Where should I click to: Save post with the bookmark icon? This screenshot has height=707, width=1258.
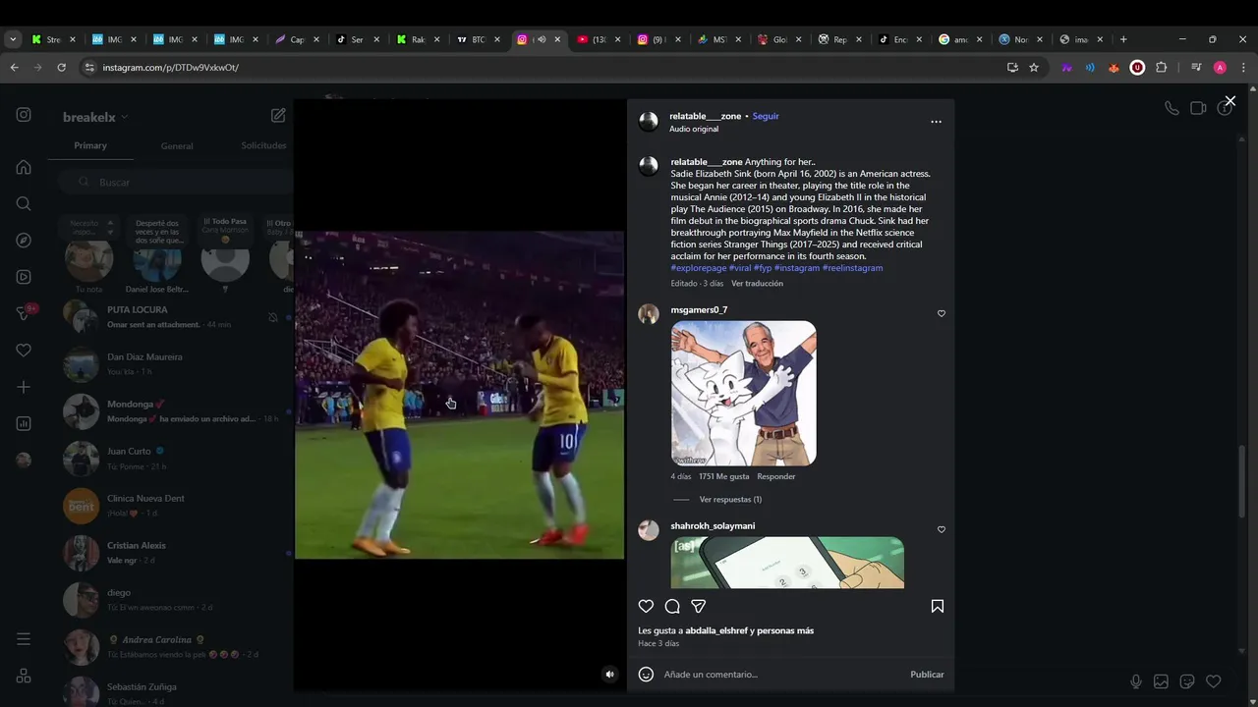pyautogui.click(x=937, y=606)
